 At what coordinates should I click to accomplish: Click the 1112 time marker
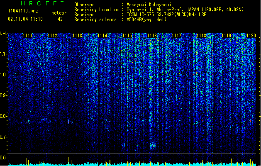[52, 36]
